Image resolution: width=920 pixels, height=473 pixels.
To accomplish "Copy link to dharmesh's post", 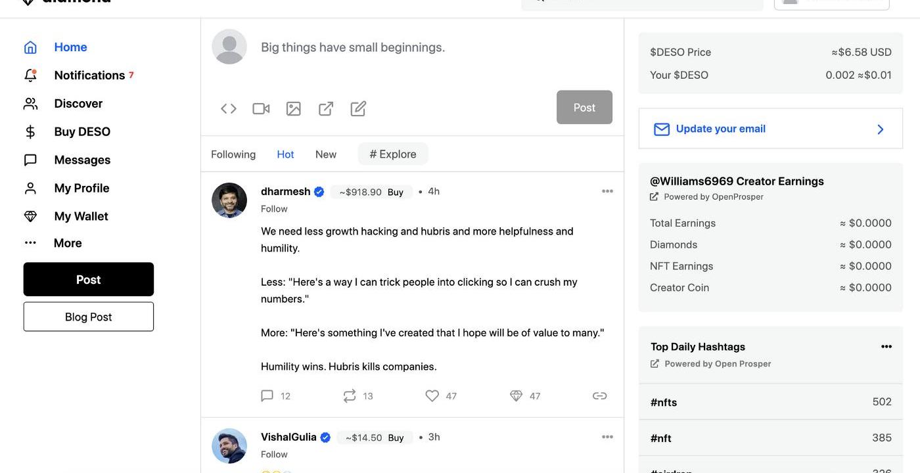I will click(599, 395).
